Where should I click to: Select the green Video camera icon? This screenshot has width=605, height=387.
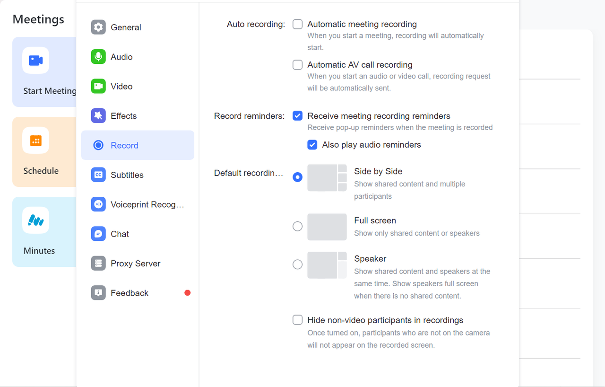pos(98,87)
